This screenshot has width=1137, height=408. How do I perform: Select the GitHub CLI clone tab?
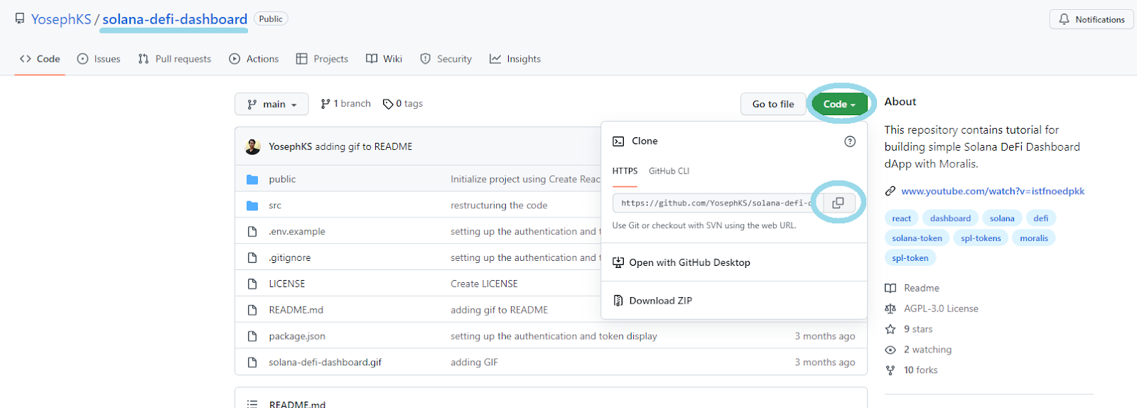[x=669, y=171]
